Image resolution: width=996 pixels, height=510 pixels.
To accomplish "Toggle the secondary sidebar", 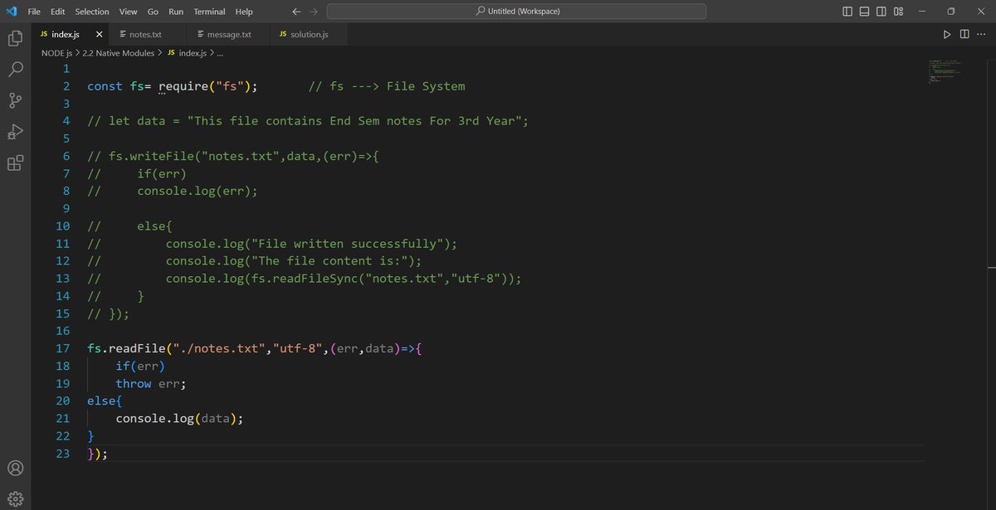I will pyautogui.click(x=881, y=11).
